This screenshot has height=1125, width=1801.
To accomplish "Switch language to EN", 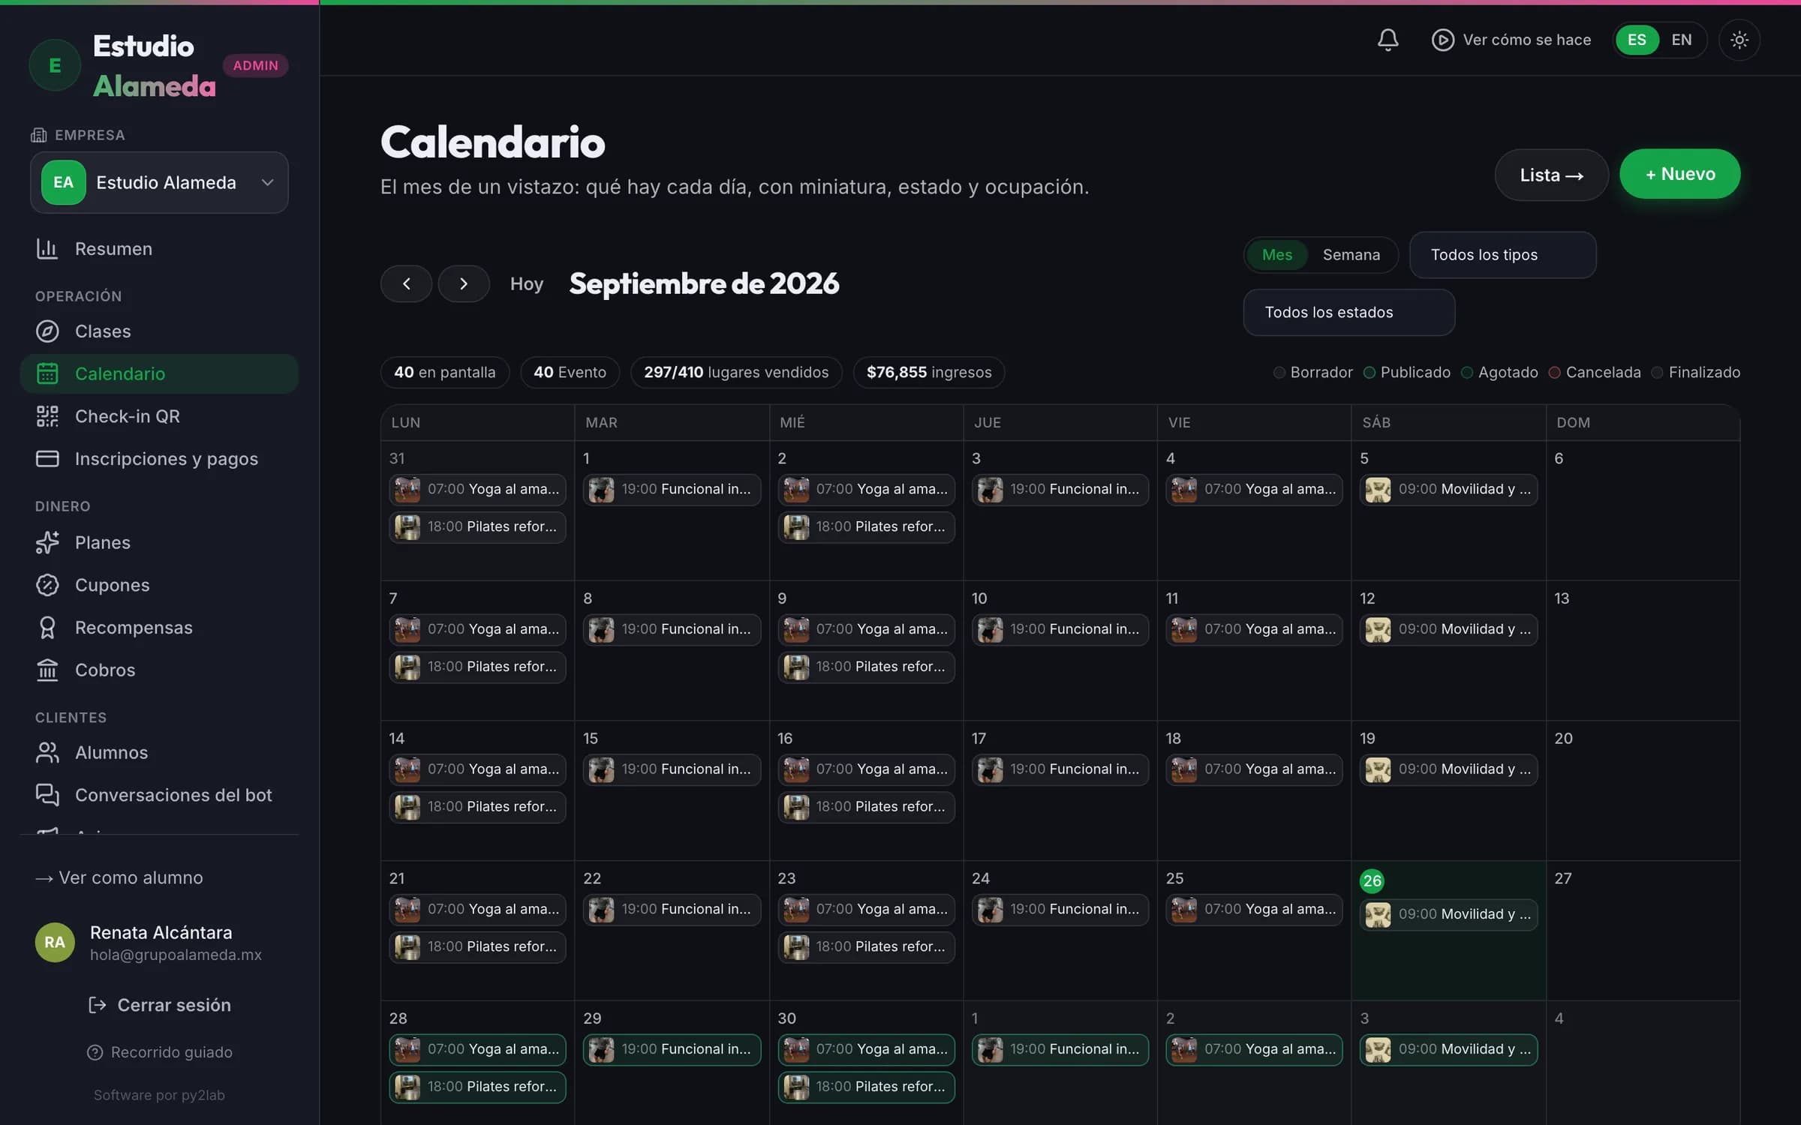I will pyautogui.click(x=1682, y=40).
